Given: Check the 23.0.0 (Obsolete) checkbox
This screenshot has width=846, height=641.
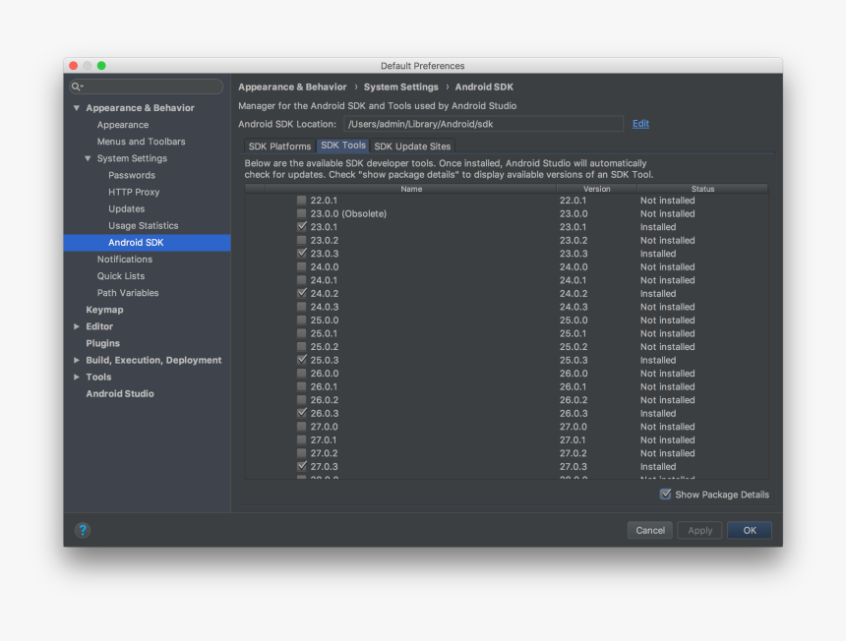Looking at the screenshot, I should pos(302,213).
